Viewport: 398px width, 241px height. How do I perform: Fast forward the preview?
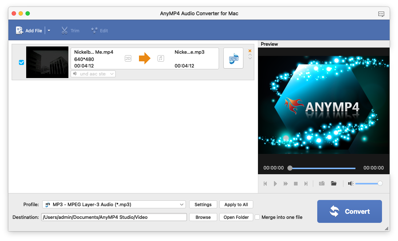[x=286, y=184]
